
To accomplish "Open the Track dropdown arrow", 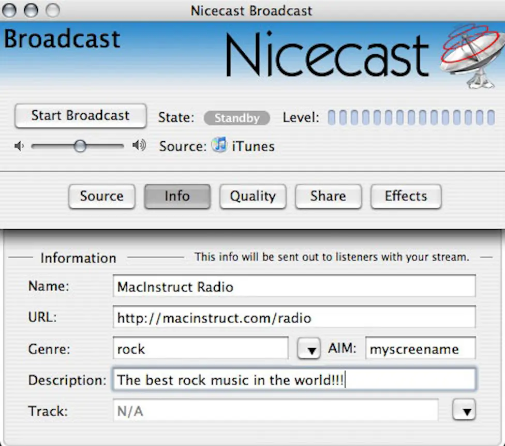I will point(465,410).
